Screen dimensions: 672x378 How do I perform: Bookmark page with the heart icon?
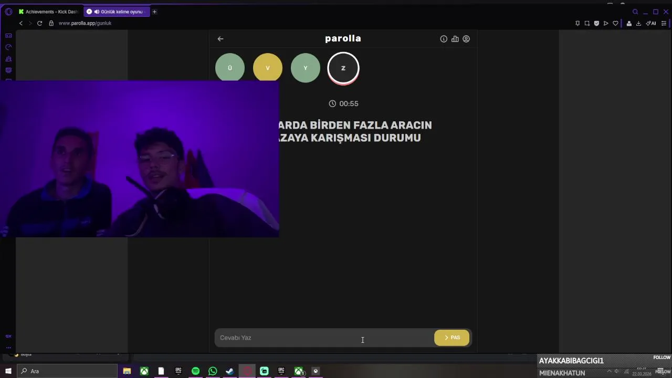(x=615, y=23)
